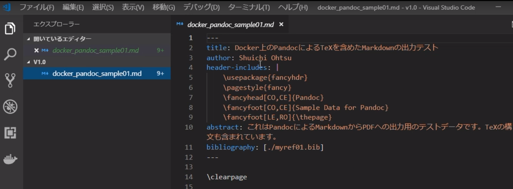
Task: Open the デバッグ(D) menu
Action: point(201,7)
